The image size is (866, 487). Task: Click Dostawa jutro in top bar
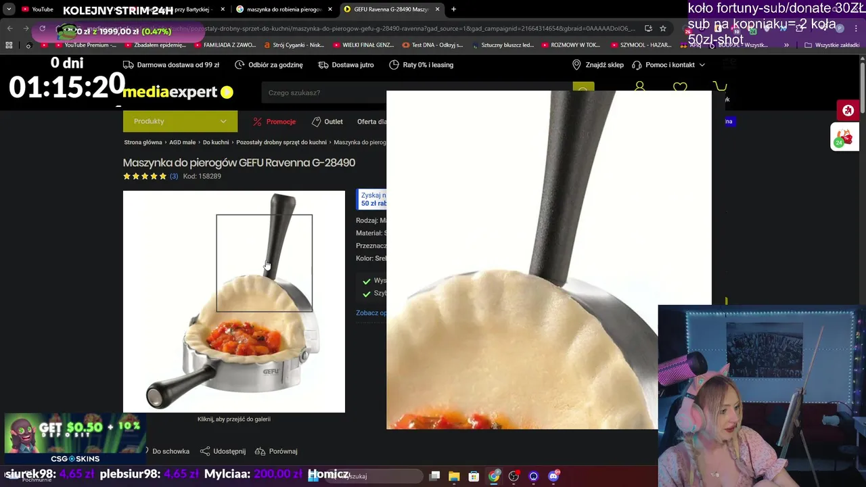coord(346,65)
